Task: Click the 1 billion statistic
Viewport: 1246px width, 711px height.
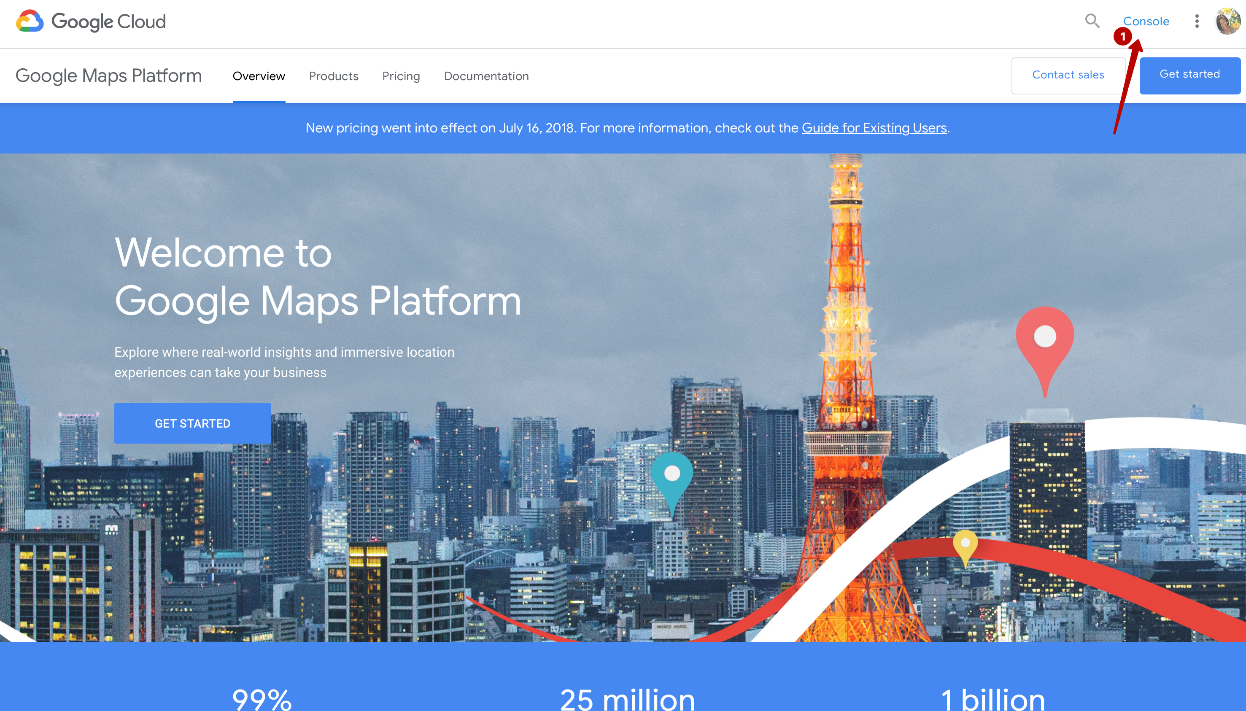Action: (x=992, y=699)
